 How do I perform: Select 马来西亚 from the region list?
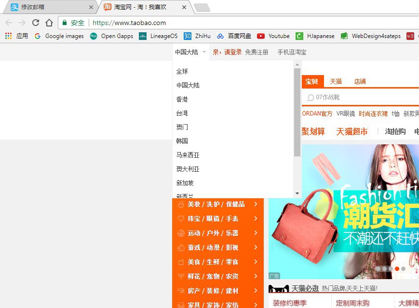pyautogui.click(x=188, y=155)
